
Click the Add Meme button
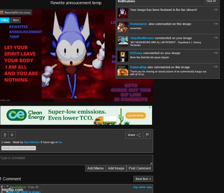[96, 168]
